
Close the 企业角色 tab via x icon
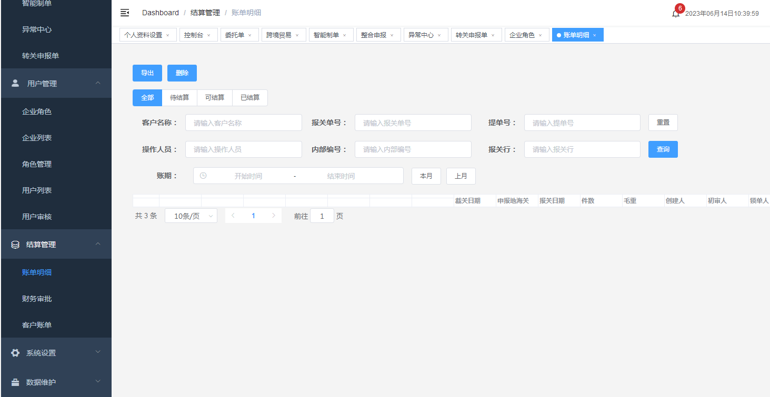point(540,35)
